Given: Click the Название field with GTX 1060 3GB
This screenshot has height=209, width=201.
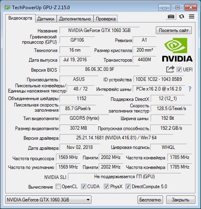Looking at the screenshot, I should (x=100, y=30).
